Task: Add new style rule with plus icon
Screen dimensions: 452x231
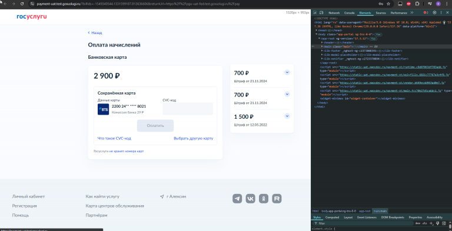Action: tap(431, 223)
